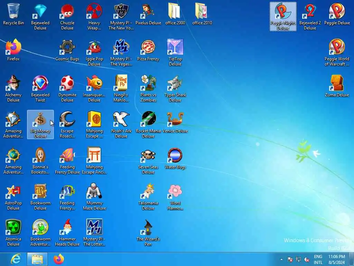354x266 pixels.
Task: Select the Chuzzle Deluxe shortcut
Action: click(67, 16)
